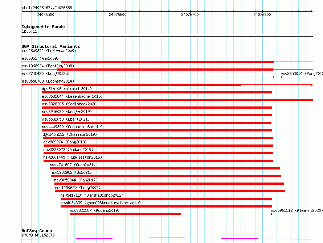This screenshot has width=323, height=243.
Task: Select the nsv5961512 (Almarri2020) label
Action: click(x=297, y=210)
